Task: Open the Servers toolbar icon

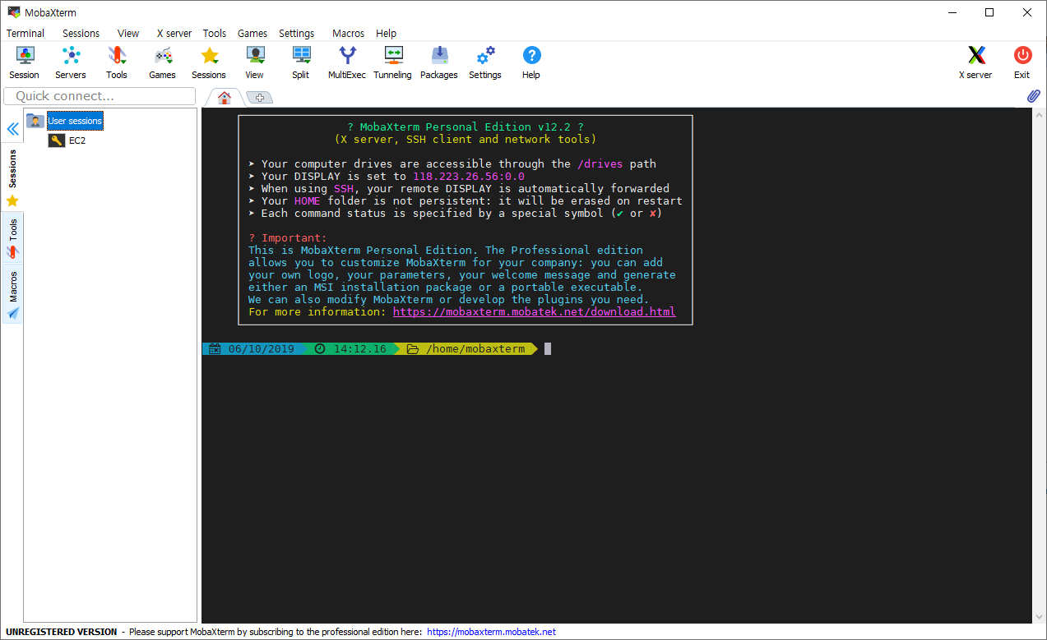Action: (71, 62)
